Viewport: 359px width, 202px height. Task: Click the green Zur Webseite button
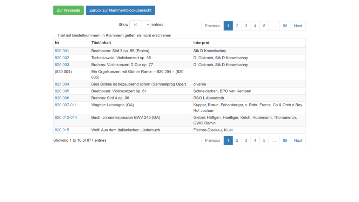[68, 10]
